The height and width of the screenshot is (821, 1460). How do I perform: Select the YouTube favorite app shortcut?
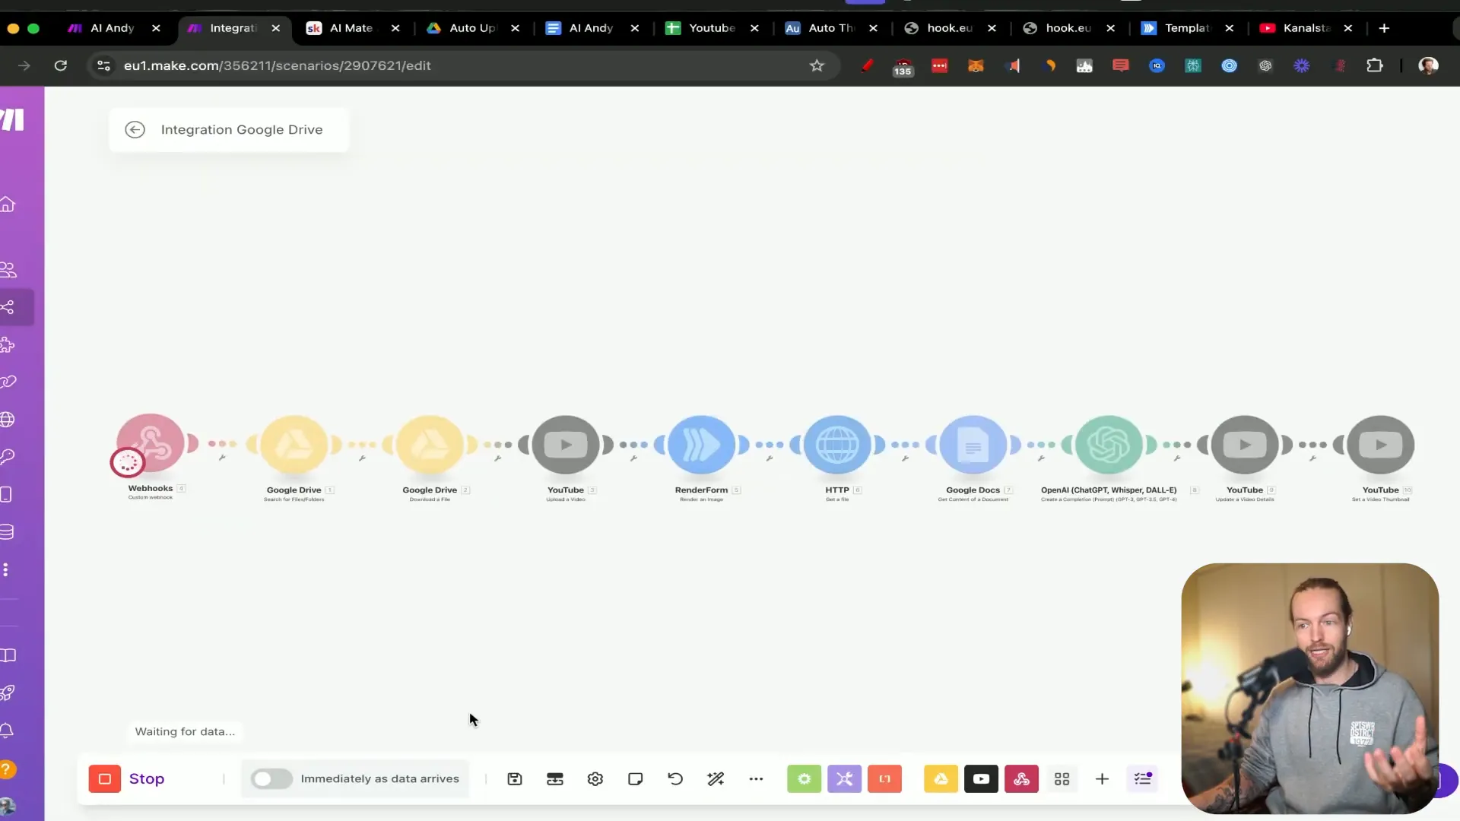(x=981, y=778)
